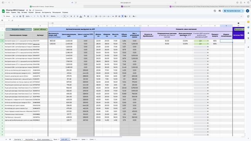Open the ДА dropdown in the 1,150.00 row
Viewport: 251px width, 141px height.
(201, 44)
